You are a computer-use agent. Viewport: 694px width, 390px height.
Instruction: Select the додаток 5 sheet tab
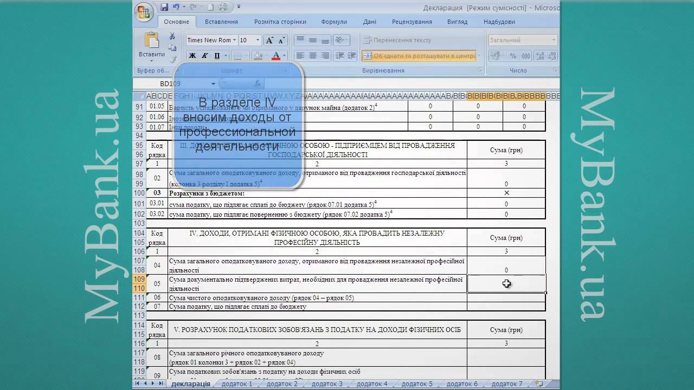(x=417, y=383)
